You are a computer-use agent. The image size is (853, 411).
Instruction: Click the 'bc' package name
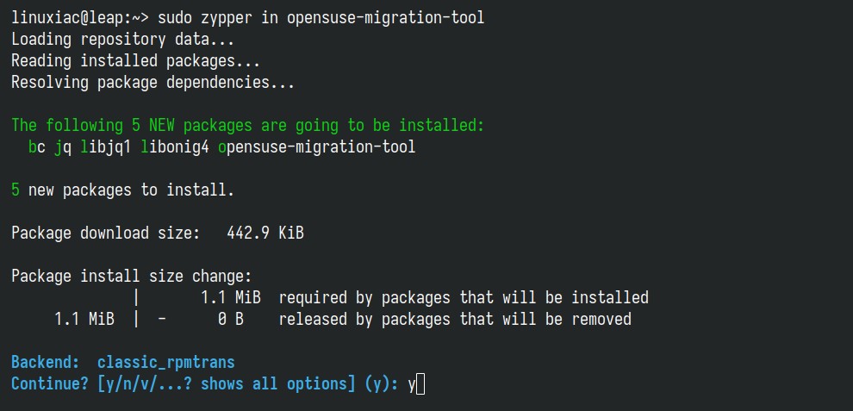(x=36, y=147)
